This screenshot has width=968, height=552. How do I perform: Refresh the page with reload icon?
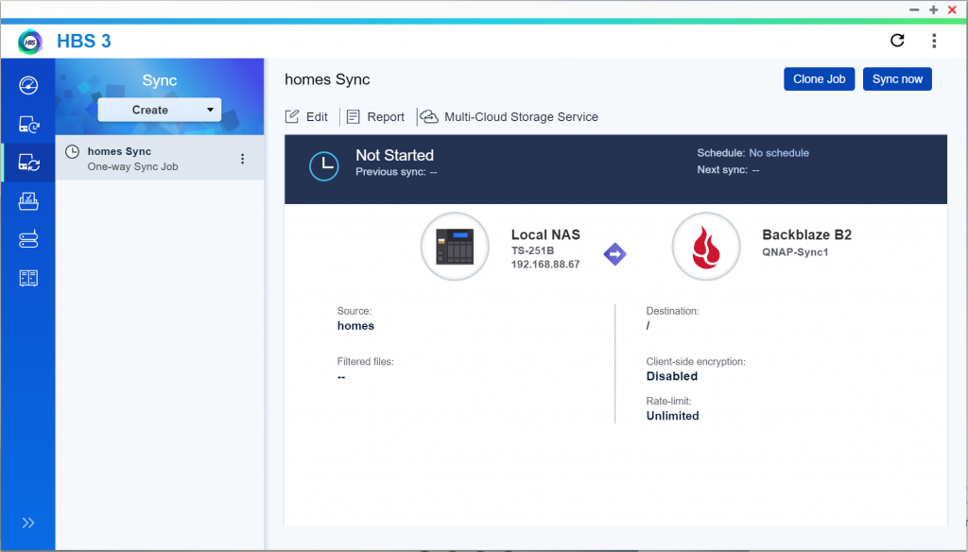coord(897,41)
